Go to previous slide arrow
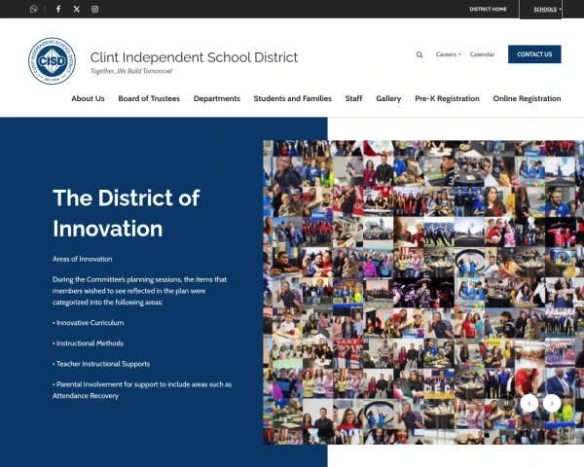 (x=529, y=403)
